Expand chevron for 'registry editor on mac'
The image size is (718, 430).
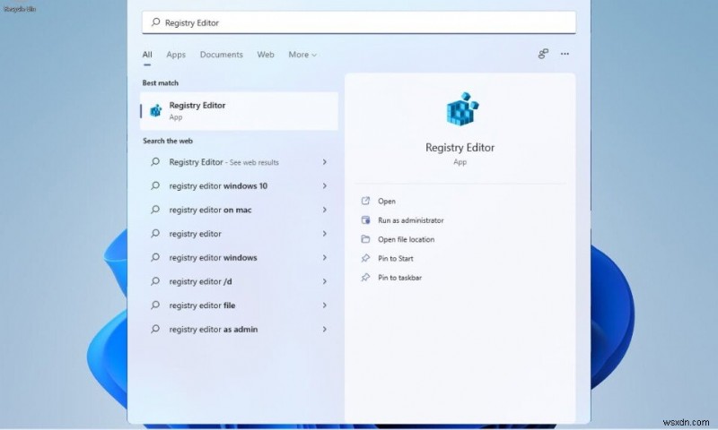point(324,210)
